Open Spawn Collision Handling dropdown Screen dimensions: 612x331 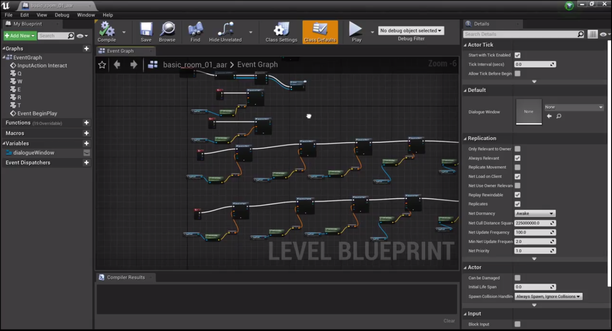point(548,296)
